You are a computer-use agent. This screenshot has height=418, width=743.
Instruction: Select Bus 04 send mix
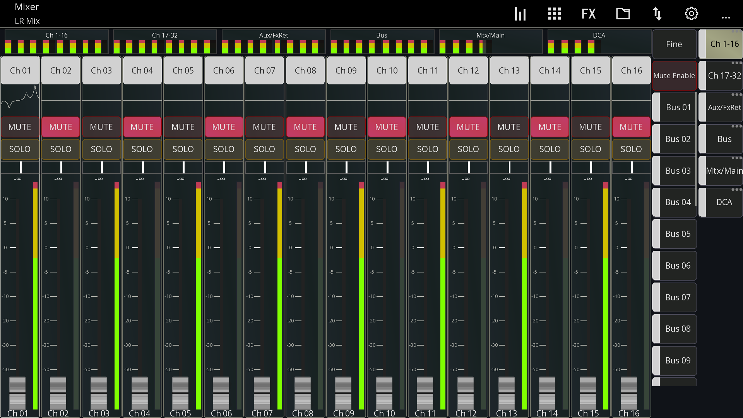click(674, 202)
